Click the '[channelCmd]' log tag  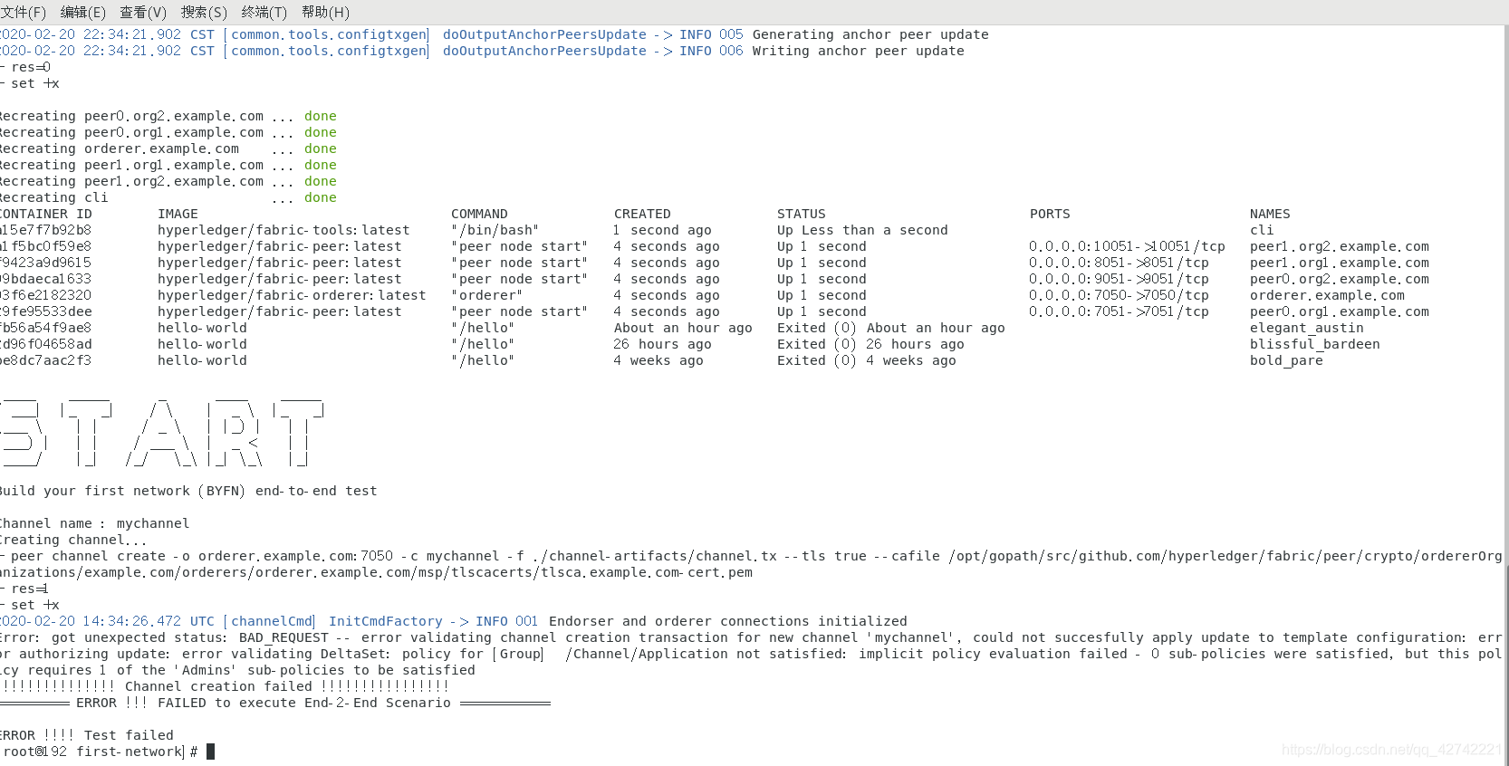(269, 621)
